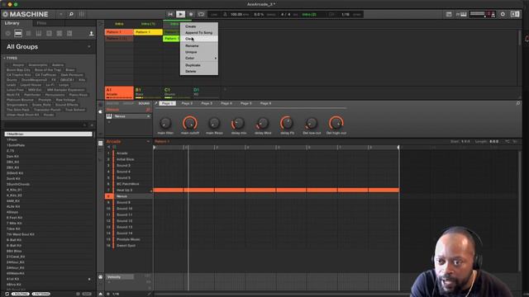
Task: Open the keyboard/plug-in view icon
Action: (461, 14)
